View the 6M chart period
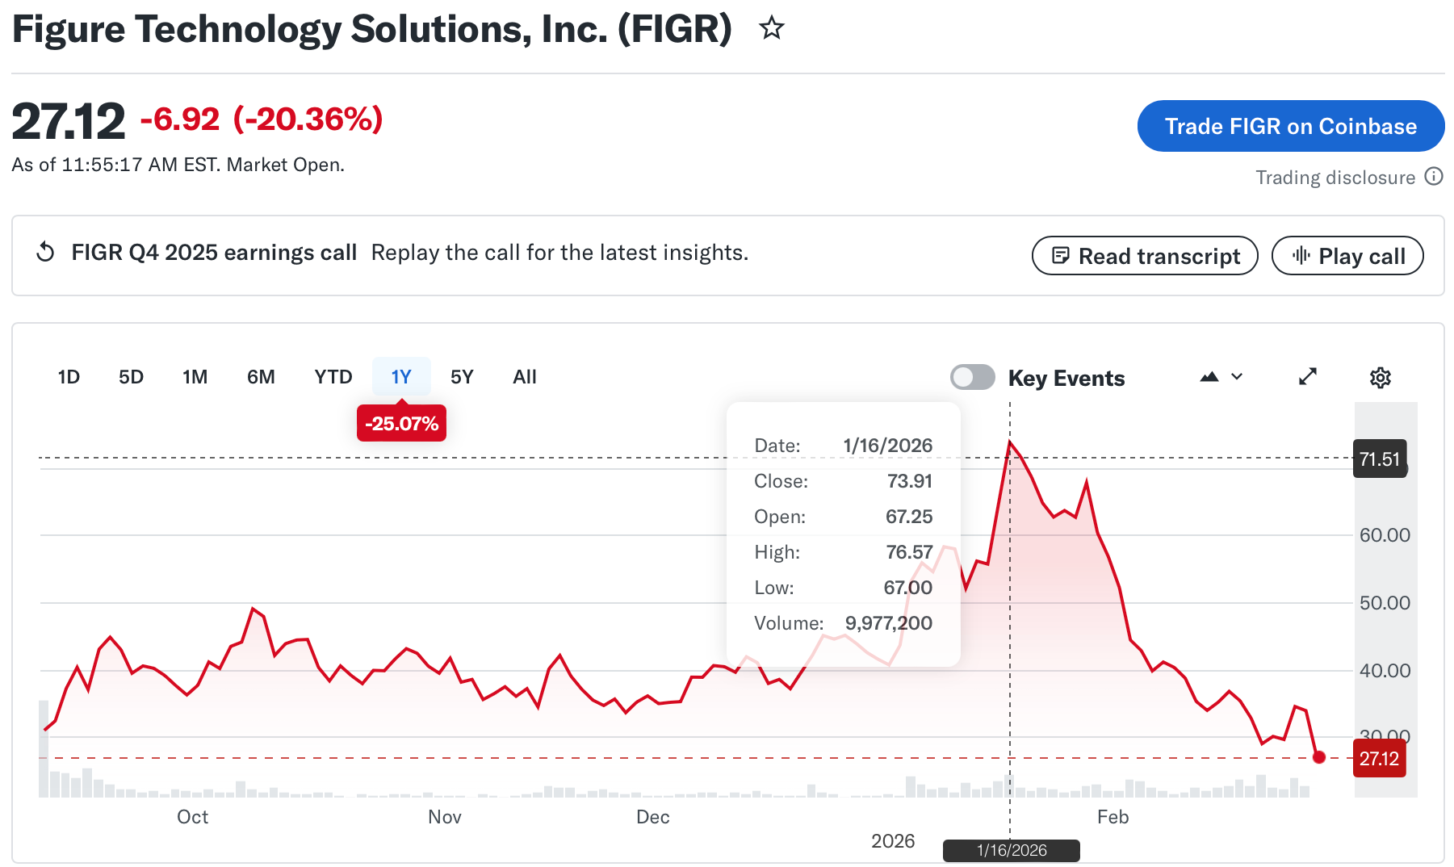Image resolution: width=1454 pixels, height=867 pixels. click(x=261, y=376)
